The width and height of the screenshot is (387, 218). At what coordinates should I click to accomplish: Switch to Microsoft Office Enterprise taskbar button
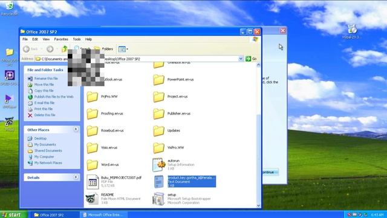(104, 215)
